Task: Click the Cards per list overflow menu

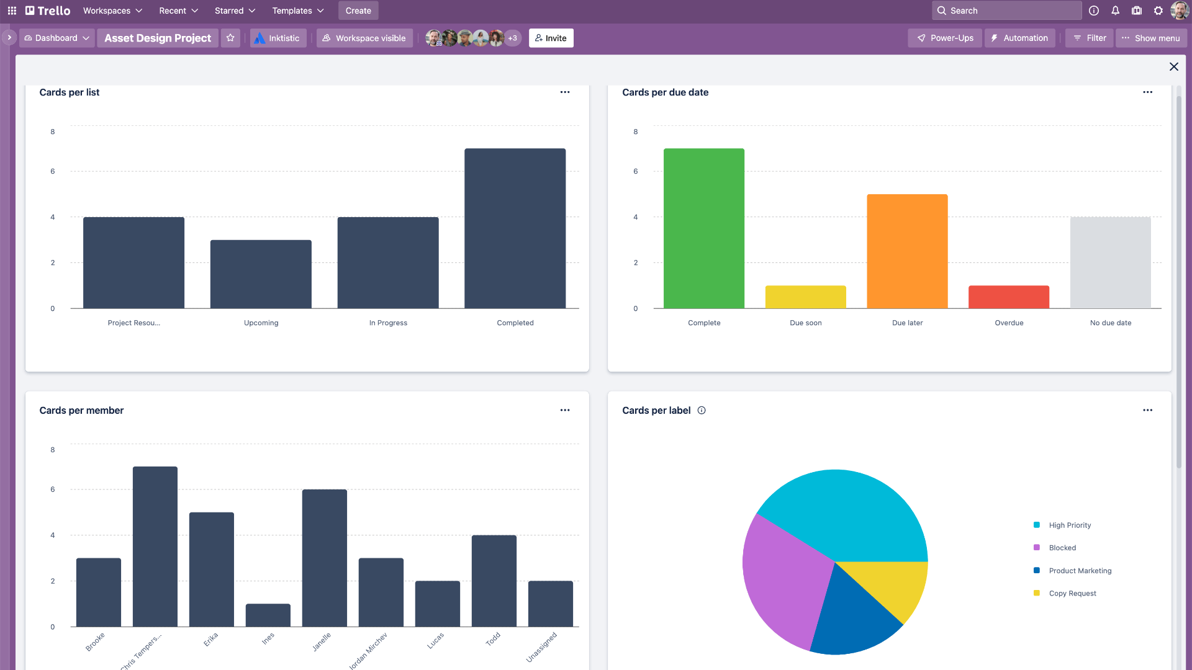Action: click(565, 92)
